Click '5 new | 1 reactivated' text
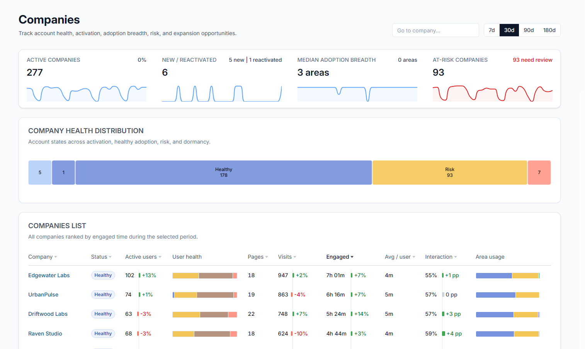Viewport: 585px width, 349px height. tap(255, 60)
